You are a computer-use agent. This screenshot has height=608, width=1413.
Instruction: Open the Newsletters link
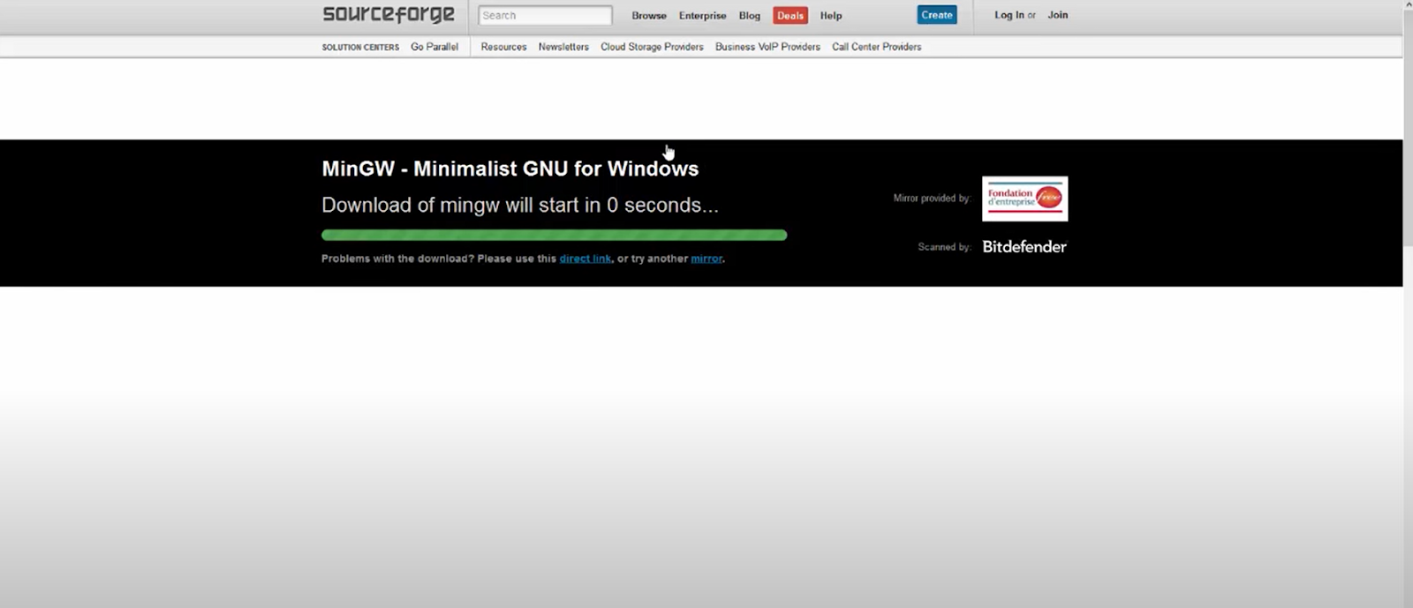pos(563,47)
